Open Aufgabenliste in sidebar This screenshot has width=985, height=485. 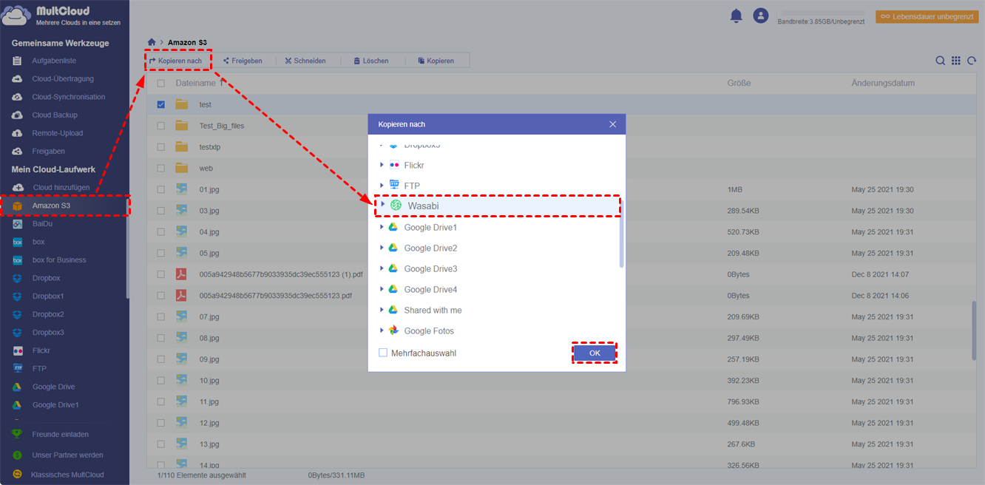pos(54,61)
